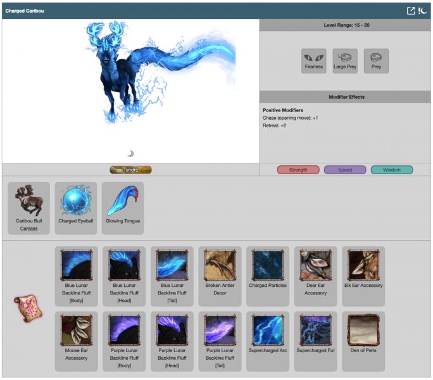Click the red Strength stat pill
Screen dimensions: 433x380
[x=298, y=170]
